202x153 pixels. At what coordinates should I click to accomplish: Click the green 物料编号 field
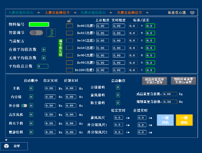tap(39, 24)
